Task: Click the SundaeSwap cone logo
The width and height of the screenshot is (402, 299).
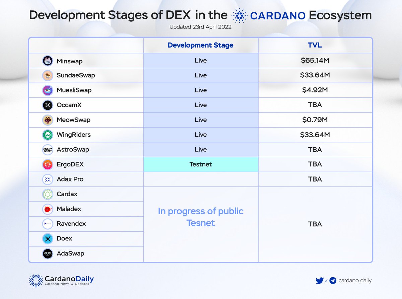Action: [47, 75]
